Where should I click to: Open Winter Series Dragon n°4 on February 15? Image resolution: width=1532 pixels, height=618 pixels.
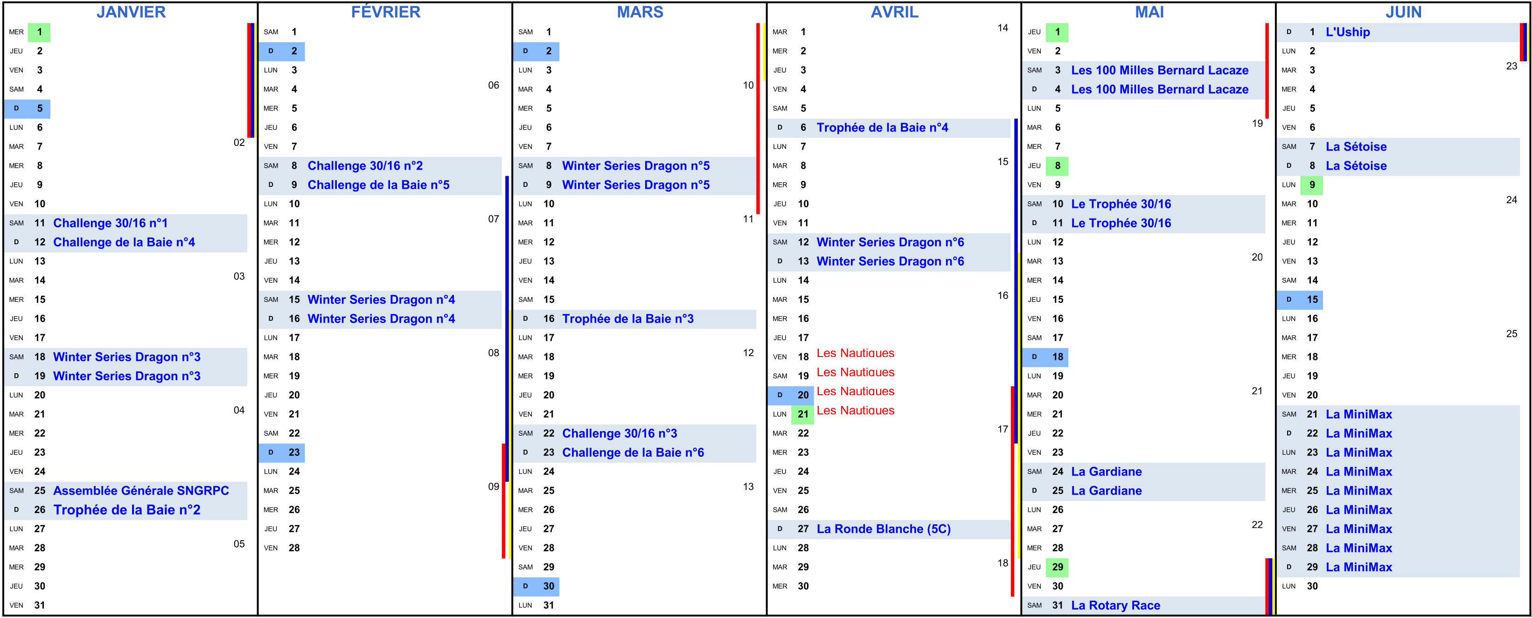point(381,300)
